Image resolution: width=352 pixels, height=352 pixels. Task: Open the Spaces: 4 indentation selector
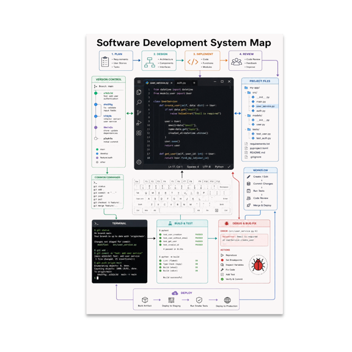tap(193, 167)
